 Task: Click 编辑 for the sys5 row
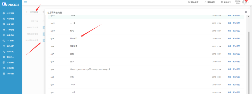pos(229,69)
